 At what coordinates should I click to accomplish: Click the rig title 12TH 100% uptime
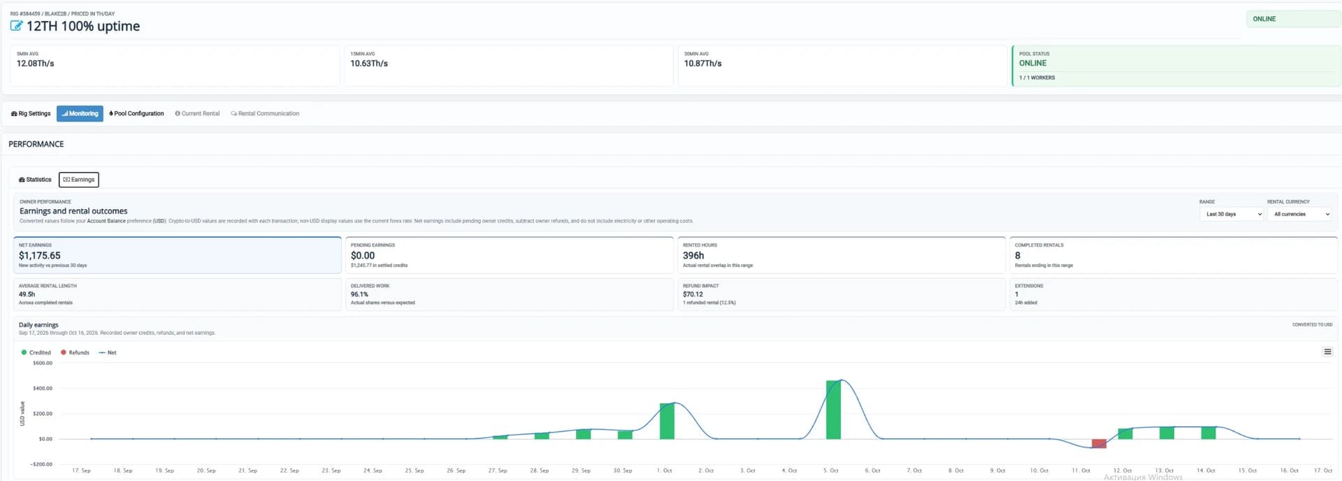coord(83,26)
